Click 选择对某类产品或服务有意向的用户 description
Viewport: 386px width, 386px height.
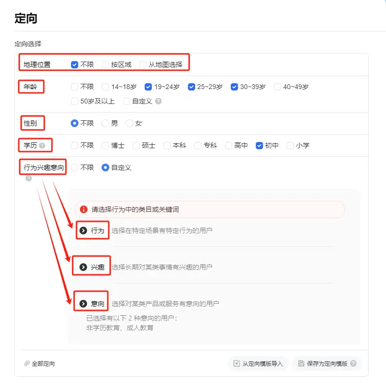165,304
